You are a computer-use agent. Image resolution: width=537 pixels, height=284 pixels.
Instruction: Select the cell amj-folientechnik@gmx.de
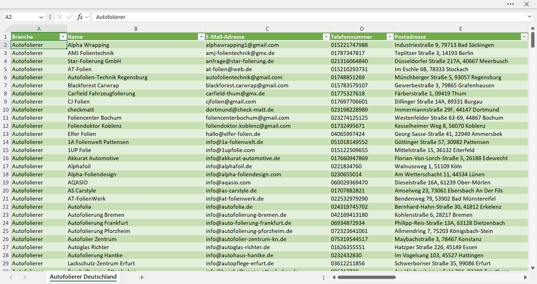pos(268,53)
